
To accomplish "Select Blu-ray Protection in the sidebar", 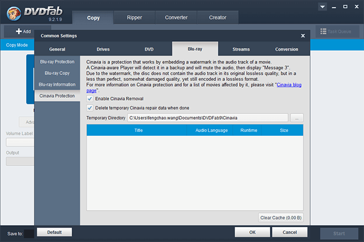I will pyautogui.click(x=57, y=62).
